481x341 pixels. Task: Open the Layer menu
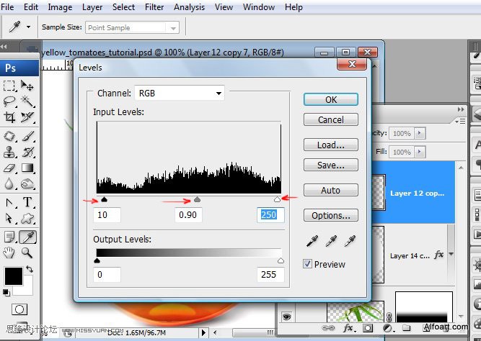92,7
